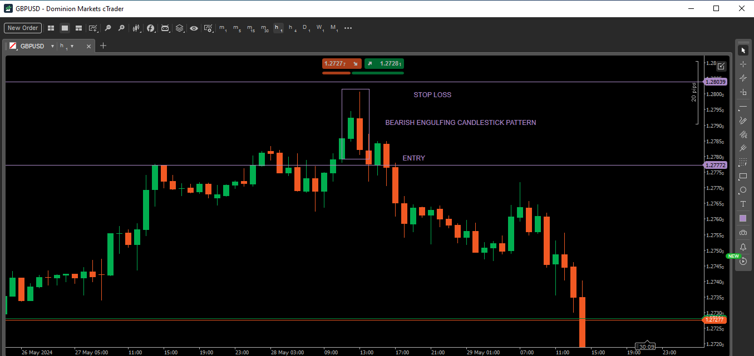Take a chart snapshot with the camera icon
Image resolution: width=754 pixels, height=356 pixels.
(743, 232)
